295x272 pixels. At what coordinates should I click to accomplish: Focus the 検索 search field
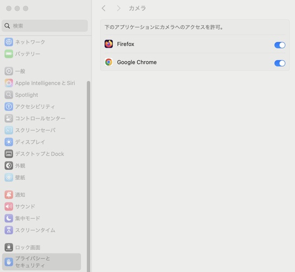(x=44, y=26)
